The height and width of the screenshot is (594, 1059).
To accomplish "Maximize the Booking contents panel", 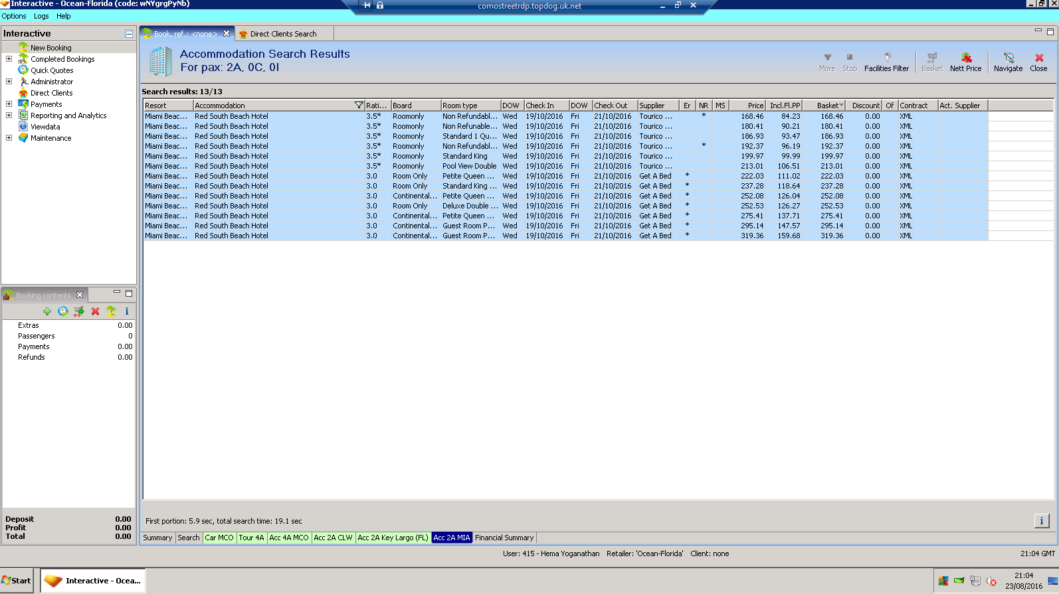I will (129, 293).
